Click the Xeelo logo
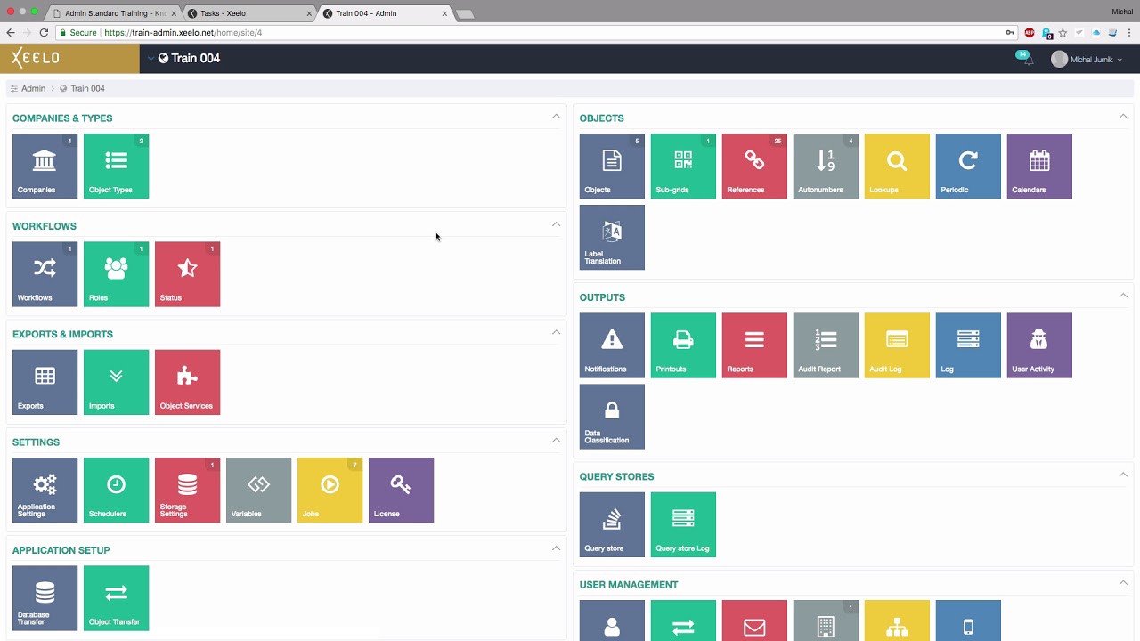1140x641 pixels. pos(37,58)
